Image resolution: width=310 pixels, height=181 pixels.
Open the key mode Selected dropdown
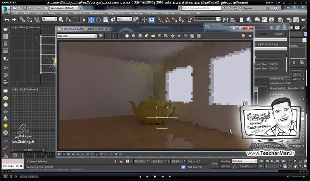click(245, 161)
